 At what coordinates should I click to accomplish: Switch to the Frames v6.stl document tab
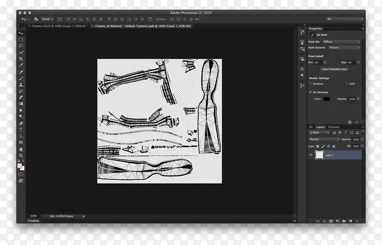(58, 26)
